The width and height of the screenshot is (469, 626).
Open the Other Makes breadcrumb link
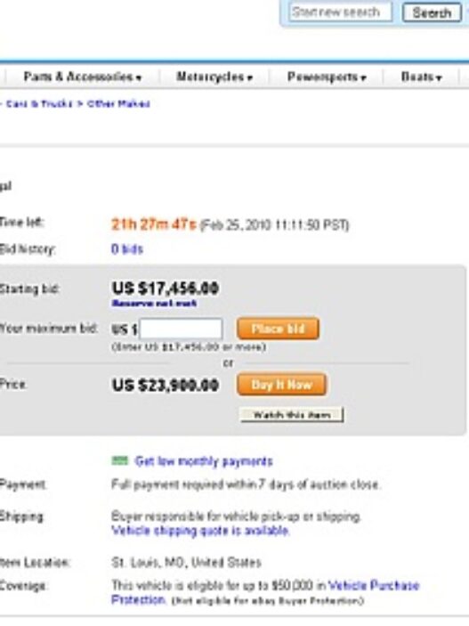pyautogui.click(x=118, y=104)
